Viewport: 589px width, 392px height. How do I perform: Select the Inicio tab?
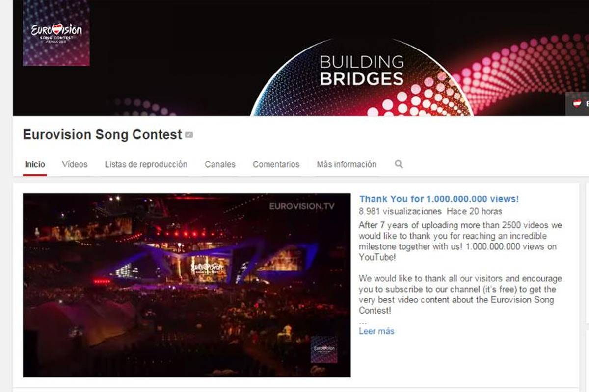pyautogui.click(x=35, y=164)
